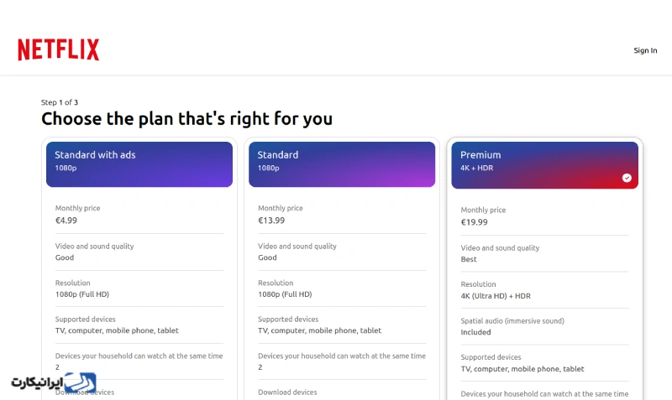
Task: Click the Step 1 of 3 indicator
Action: (x=60, y=102)
